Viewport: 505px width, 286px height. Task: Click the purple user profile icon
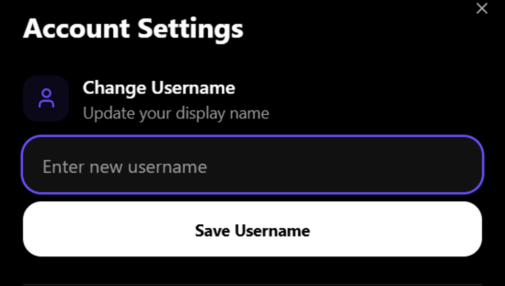pyautogui.click(x=46, y=99)
